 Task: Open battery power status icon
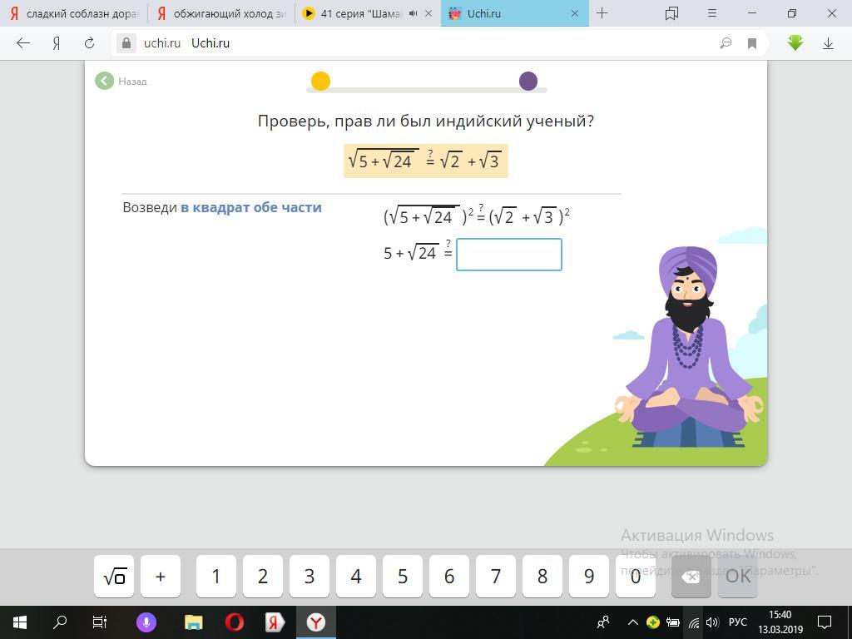[x=674, y=622]
